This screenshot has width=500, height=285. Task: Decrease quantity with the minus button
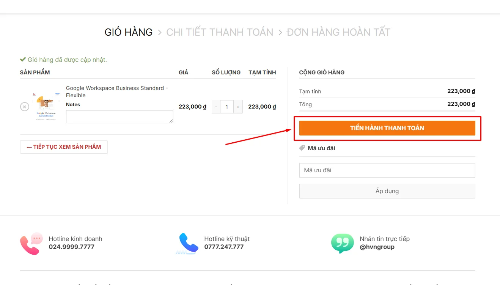[x=216, y=107]
